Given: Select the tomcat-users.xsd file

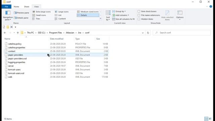Looking at the screenshot, I should click(56, 73).
